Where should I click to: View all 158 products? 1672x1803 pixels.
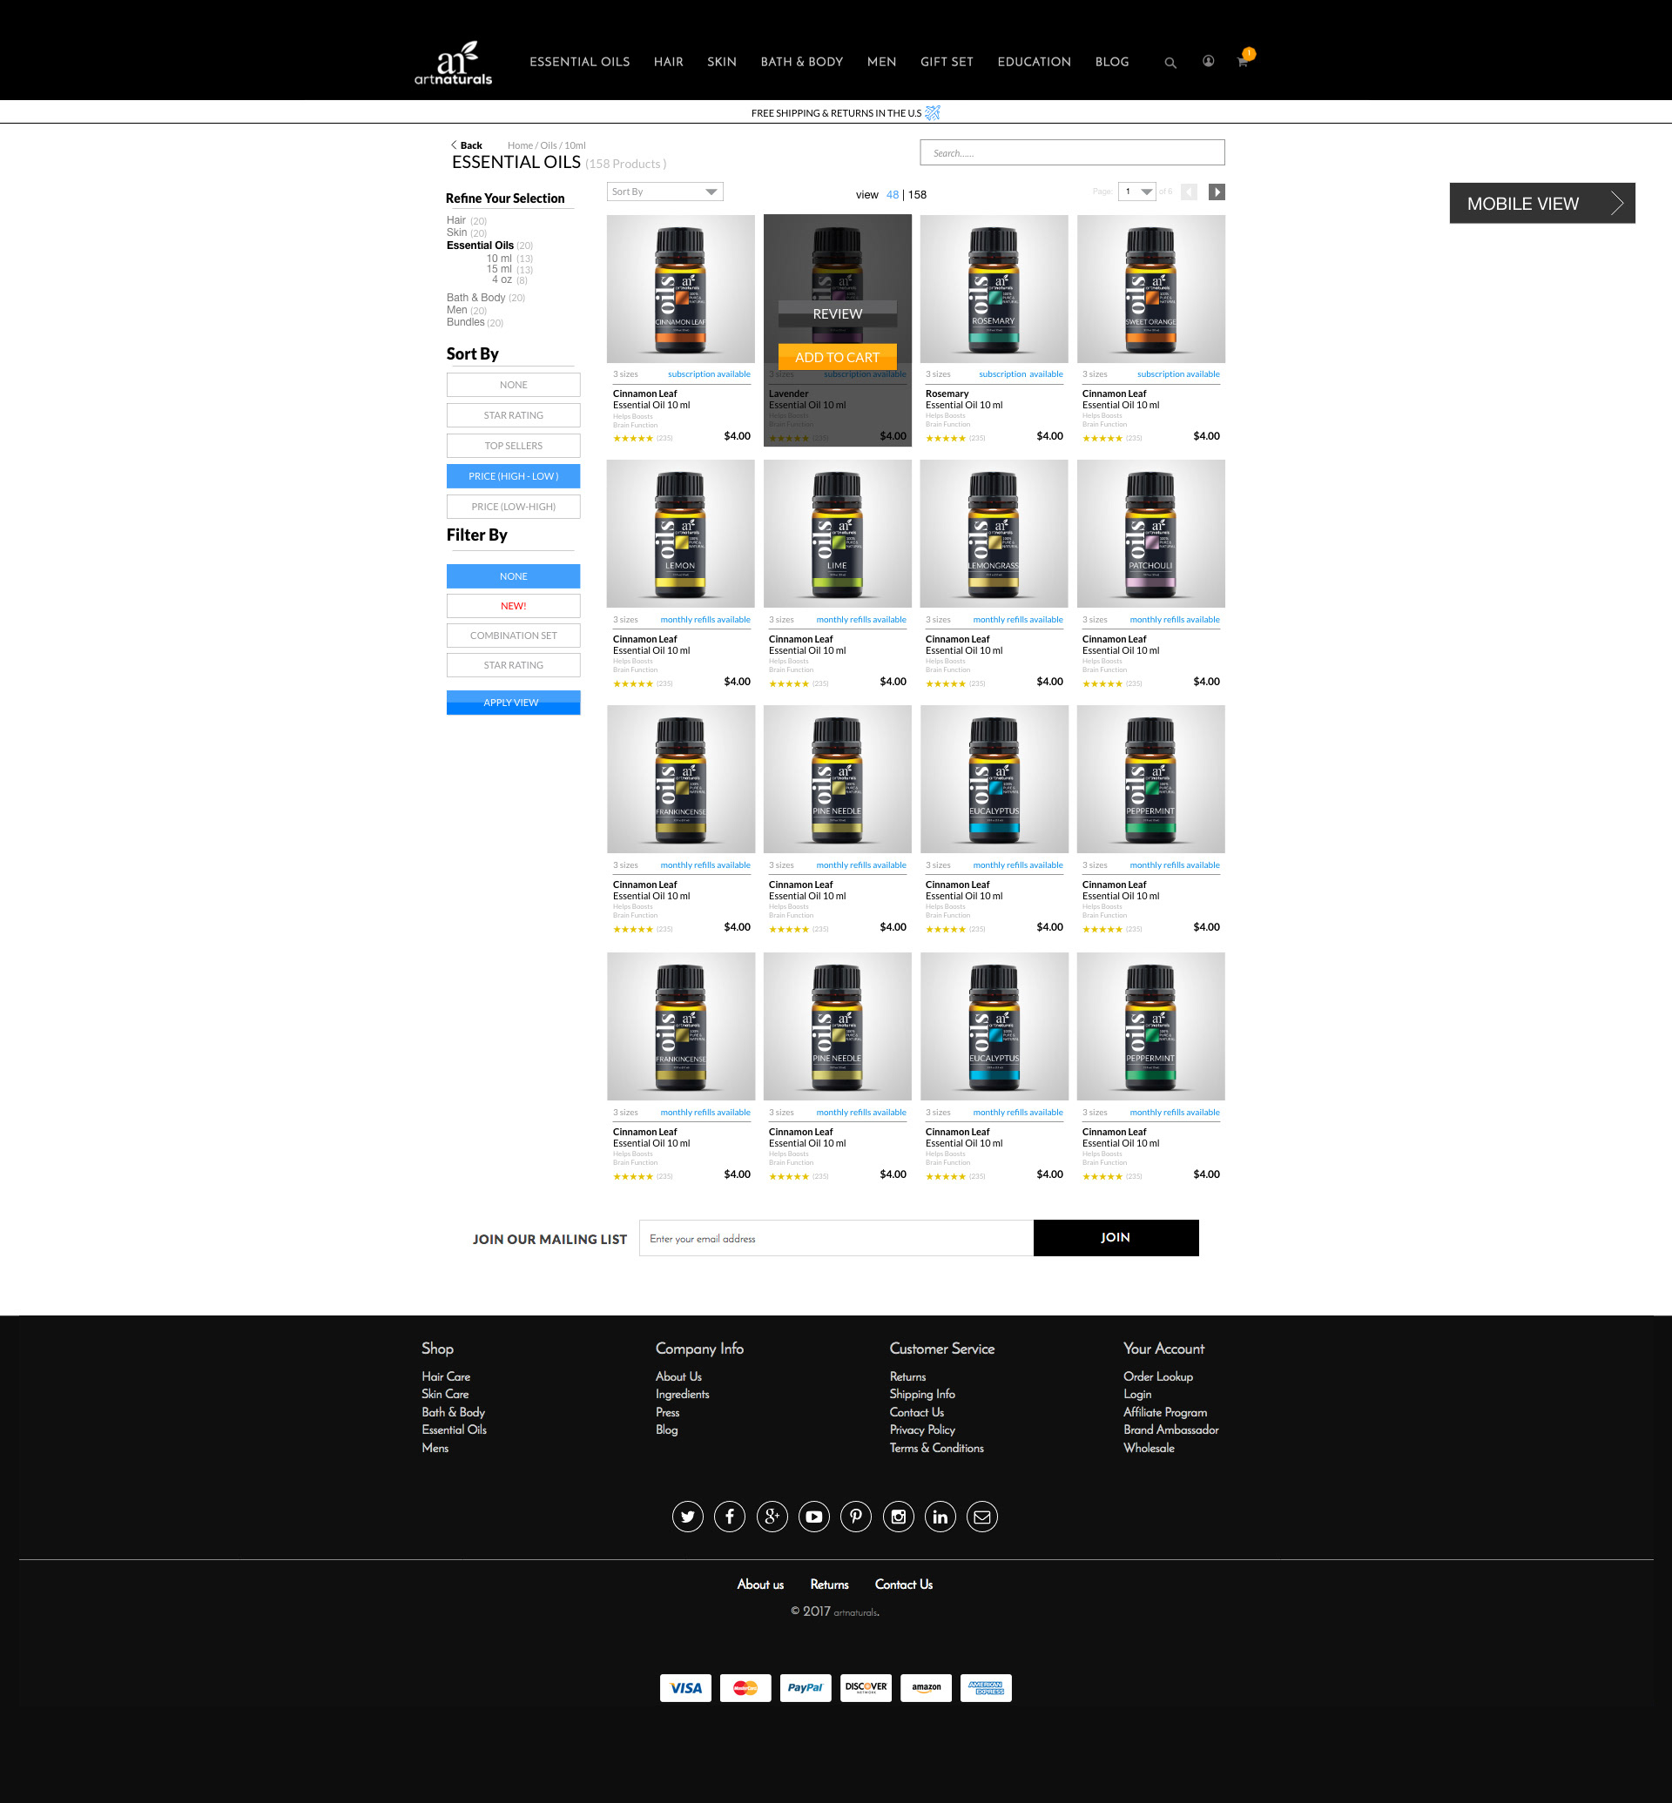click(918, 194)
